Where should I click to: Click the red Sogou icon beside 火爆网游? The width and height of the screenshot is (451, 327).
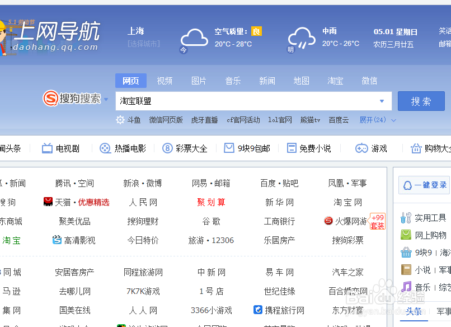[328, 221]
